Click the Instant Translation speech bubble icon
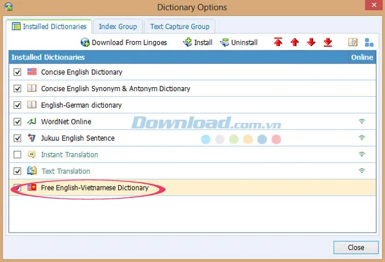 coord(32,154)
